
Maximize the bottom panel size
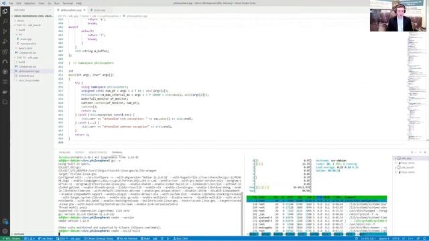click(x=420, y=153)
